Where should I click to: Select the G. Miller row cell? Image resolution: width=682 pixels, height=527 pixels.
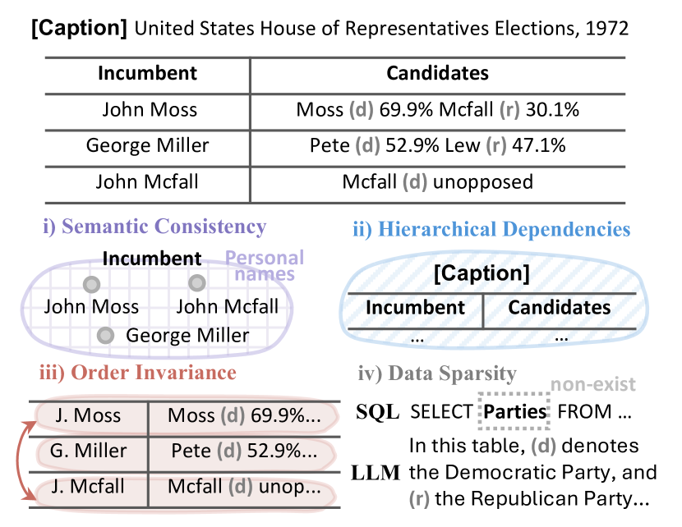pos(88,451)
